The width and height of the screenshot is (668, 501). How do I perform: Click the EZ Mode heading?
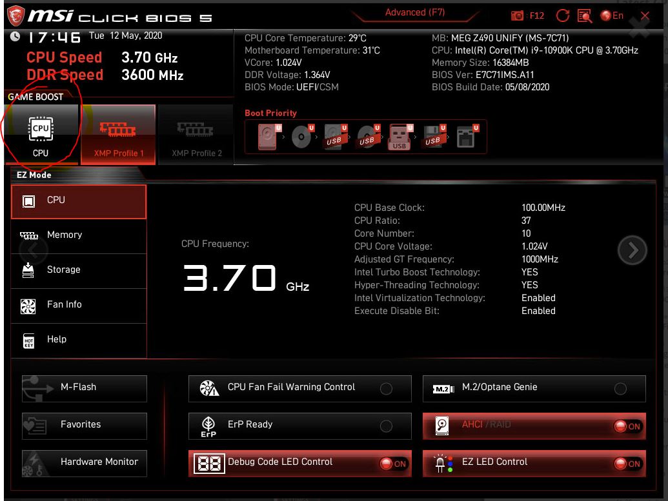[x=34, y=175]
